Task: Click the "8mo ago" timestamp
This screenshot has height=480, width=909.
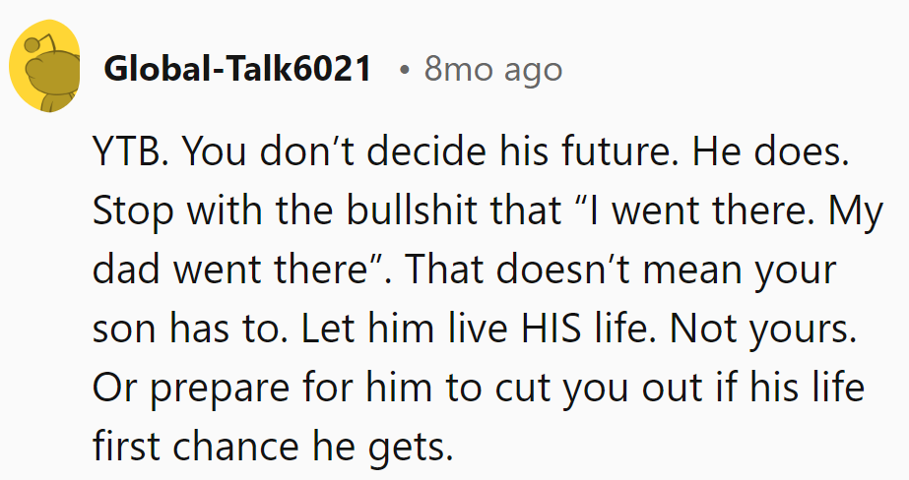Action: click(x=493, y=70)
